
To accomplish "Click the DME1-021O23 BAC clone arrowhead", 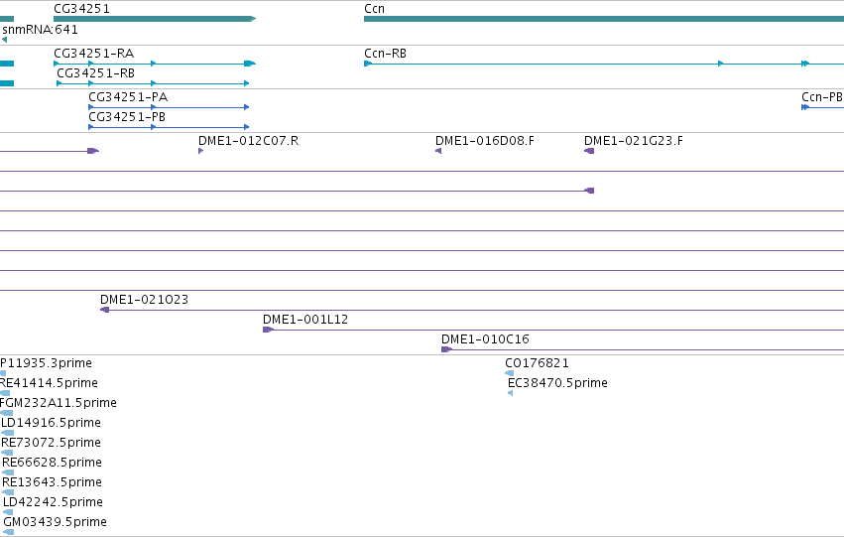I will (104, 310).
